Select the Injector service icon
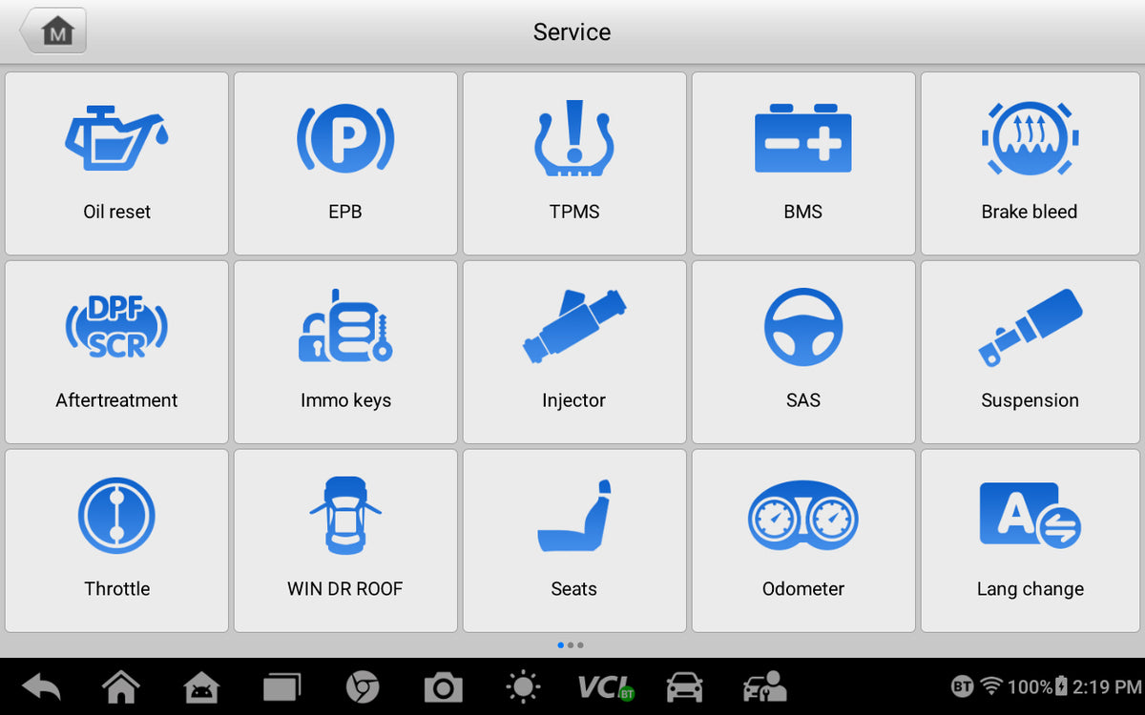The width and height of the screenshot is (1145, 715). [574, 353]
